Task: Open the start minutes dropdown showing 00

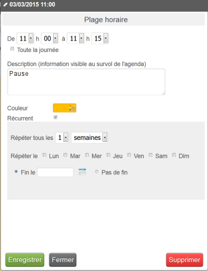Action: tap(50, 38)
